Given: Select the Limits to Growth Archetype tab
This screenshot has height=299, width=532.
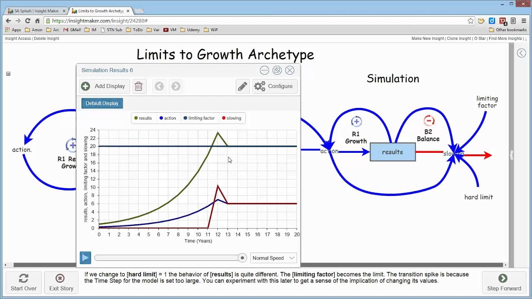Looking at the screenshot, I should pyautogui.click(x=101, y=11).
